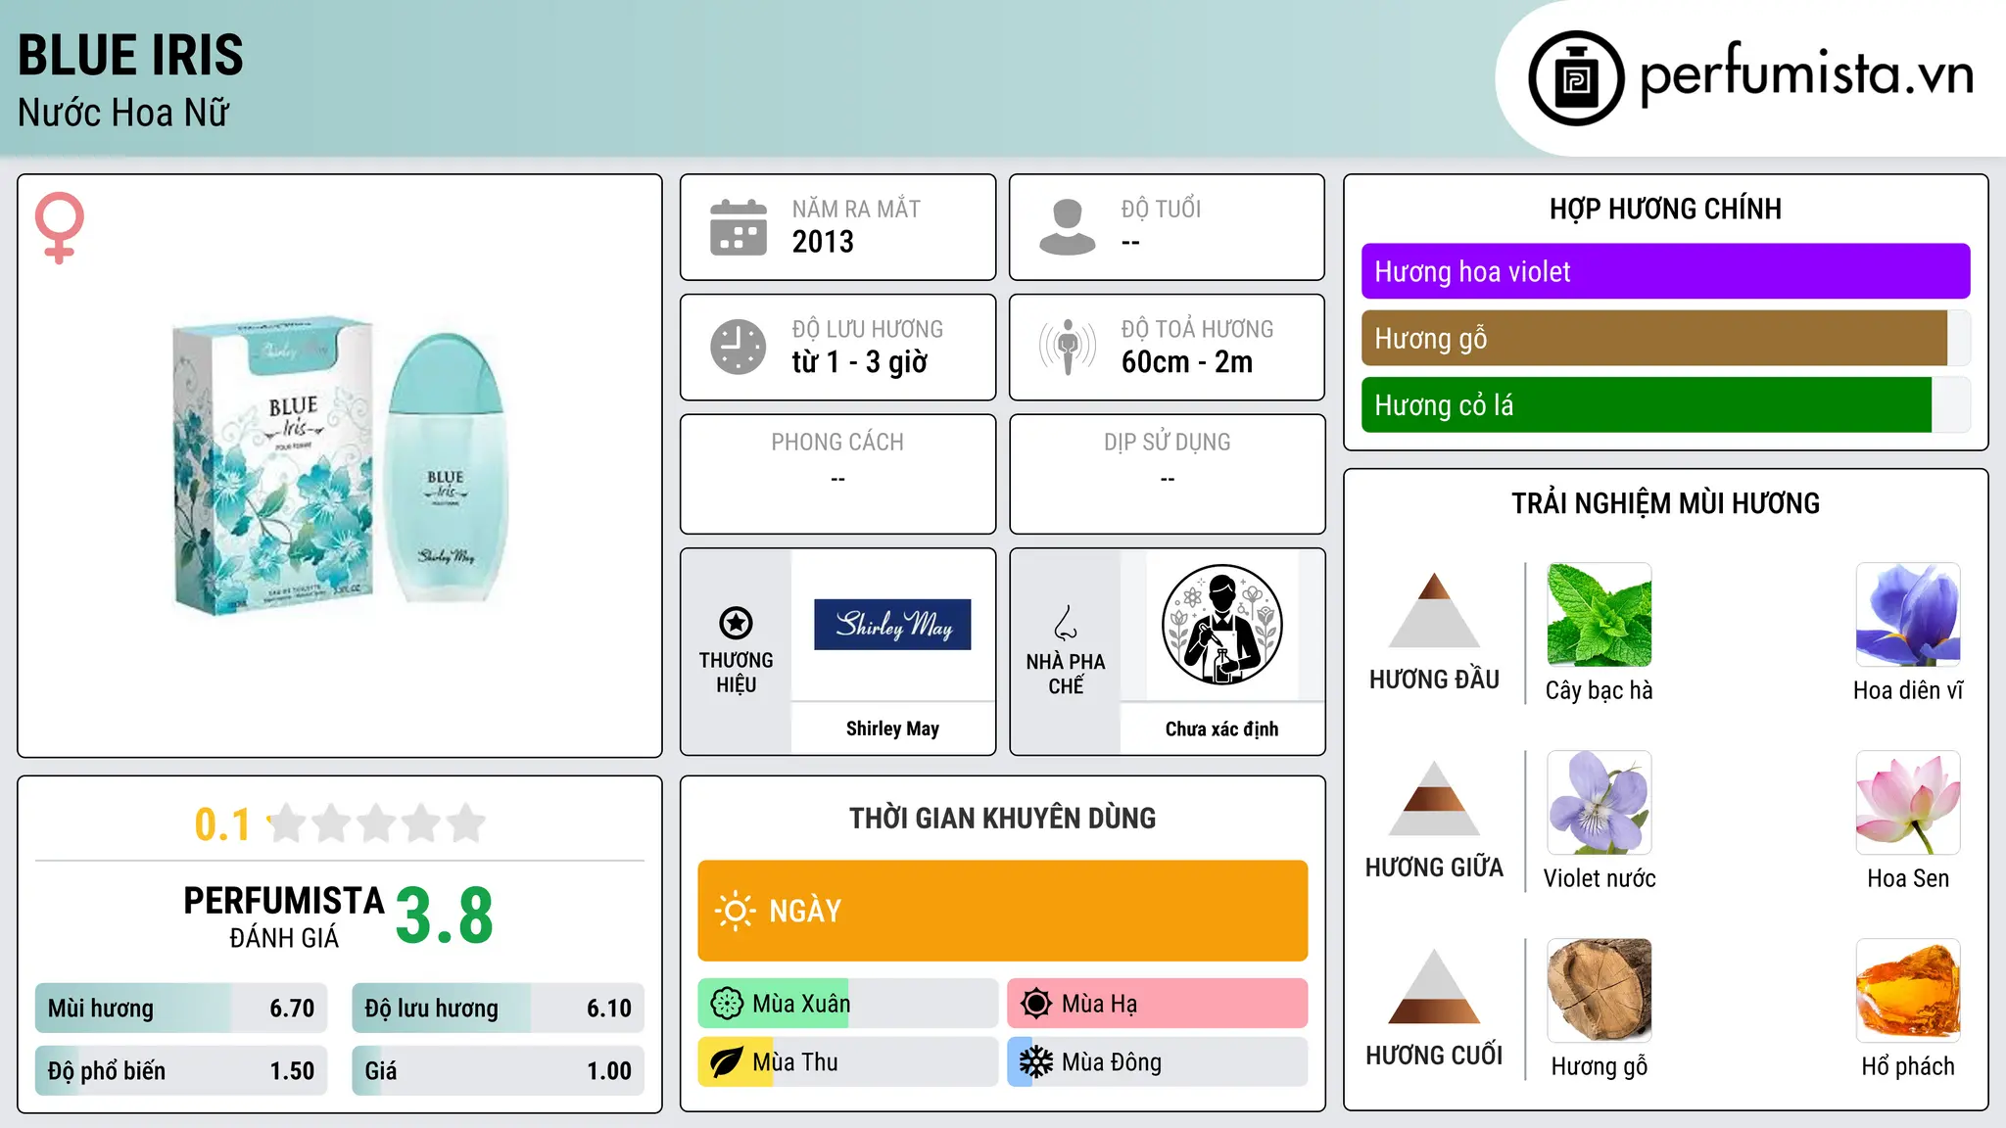Click the clock icon beside Độ lưu hương
The height and width of the screenshot is (1128, 2006).
[739, 347]
